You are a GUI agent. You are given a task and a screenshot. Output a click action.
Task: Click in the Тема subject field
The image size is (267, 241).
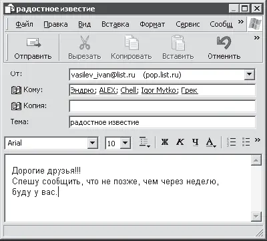point(162,122)
